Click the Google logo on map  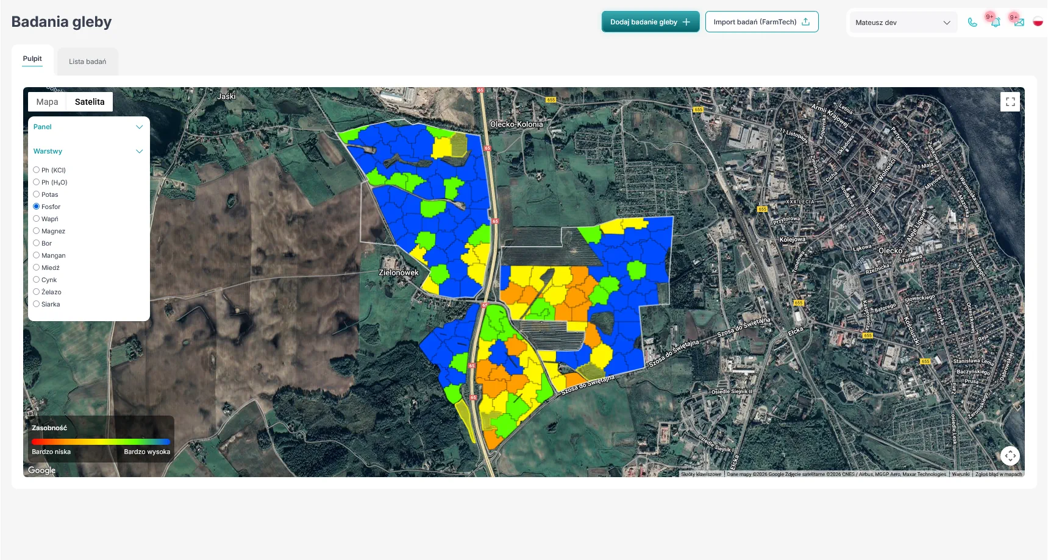41,470
